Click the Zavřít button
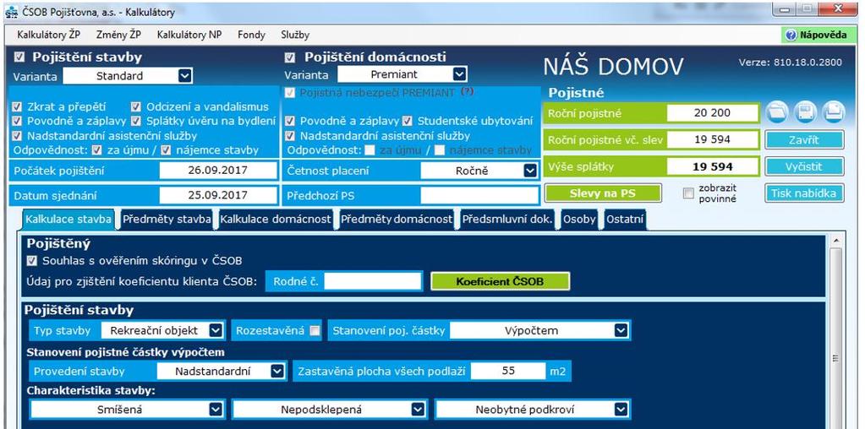Viewport: 865px width, 429px height. point(804,140)
